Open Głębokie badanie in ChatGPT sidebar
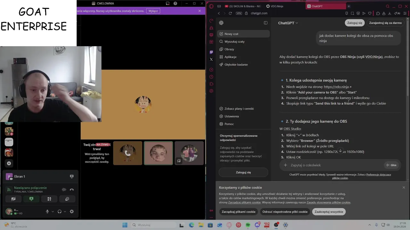The height and width of the screenshot is (230, 410). [243, 65]
